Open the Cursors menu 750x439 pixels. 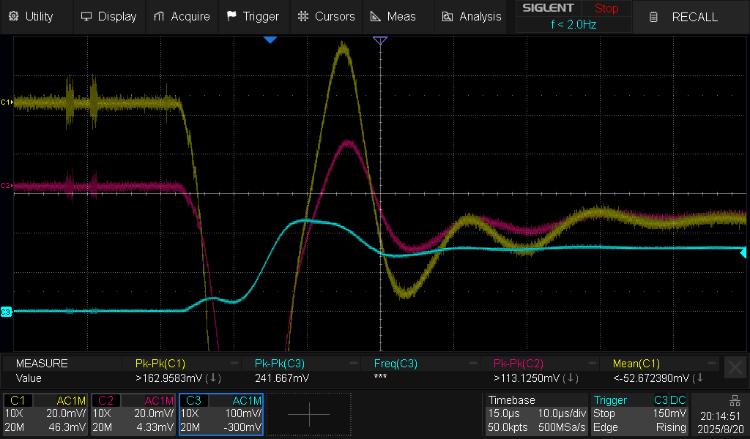(x=326, y=16)
